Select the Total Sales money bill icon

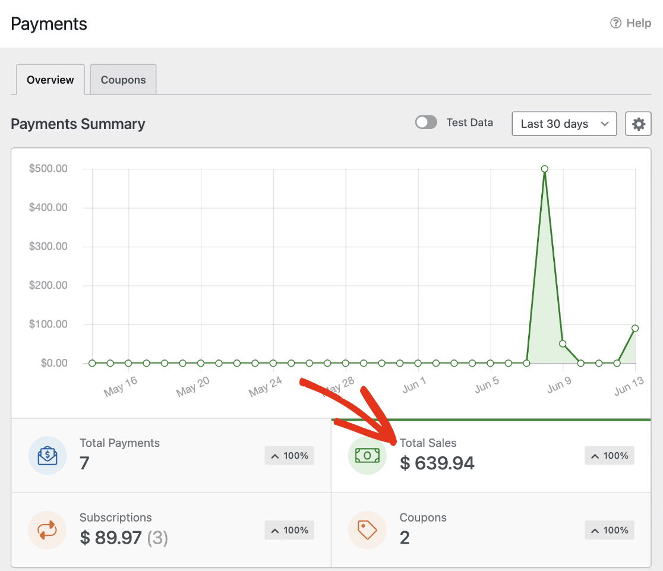coord(367,456)
